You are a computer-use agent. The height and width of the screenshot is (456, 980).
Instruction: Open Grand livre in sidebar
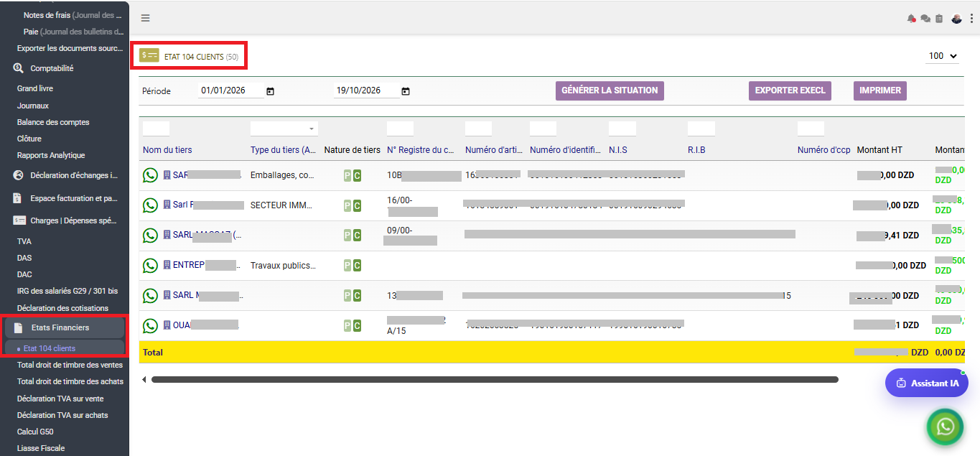(x=35, y=88)
